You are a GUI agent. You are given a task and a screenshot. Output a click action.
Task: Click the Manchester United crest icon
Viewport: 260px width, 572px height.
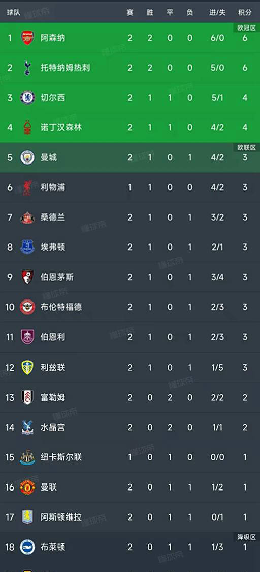coord(27,487)
